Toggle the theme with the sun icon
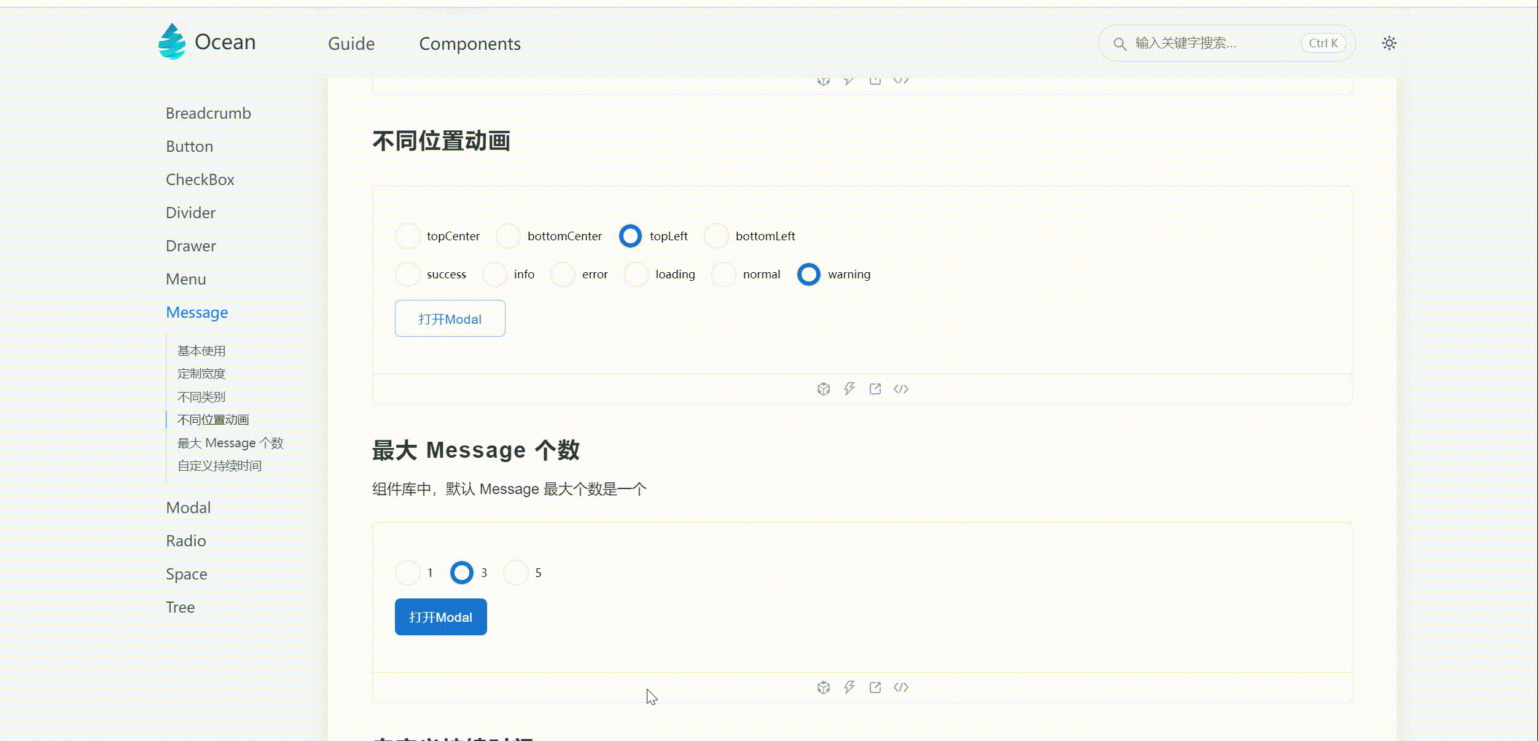 pos(1389,43)
